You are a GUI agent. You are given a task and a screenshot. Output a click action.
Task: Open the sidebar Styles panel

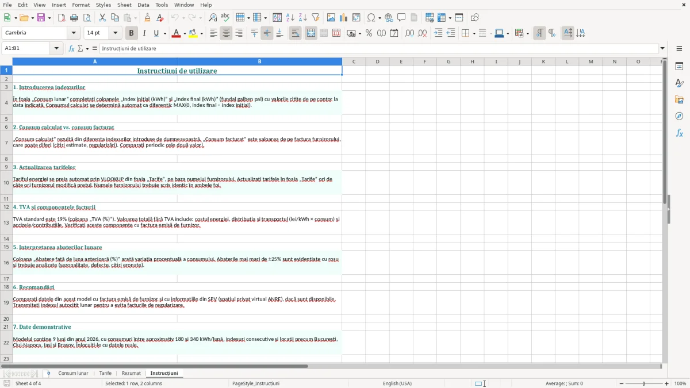[x=679, y=83]
